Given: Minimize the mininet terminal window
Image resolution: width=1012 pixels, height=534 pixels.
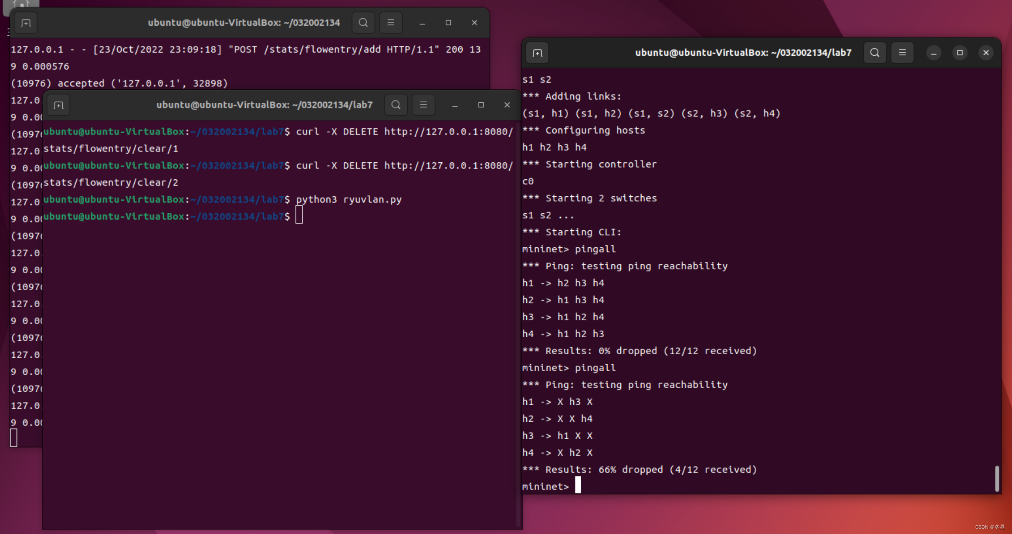Looking at the screenshot, I should 934,53.
